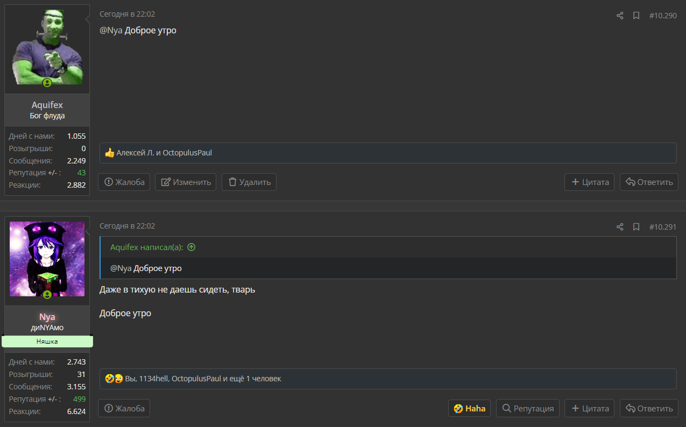This screenshot has height=427, width=686.
Task: Delete the post with Удалить button
Action: pos(249,182)
